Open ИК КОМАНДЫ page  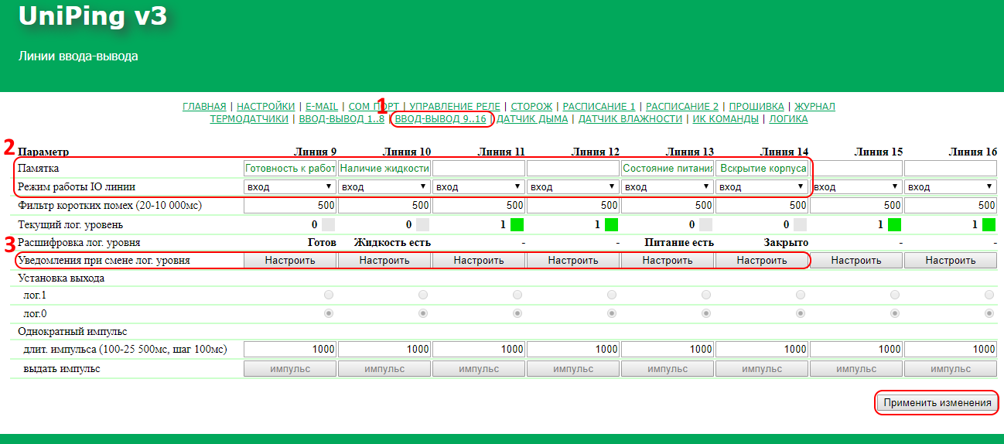point(726,119)
